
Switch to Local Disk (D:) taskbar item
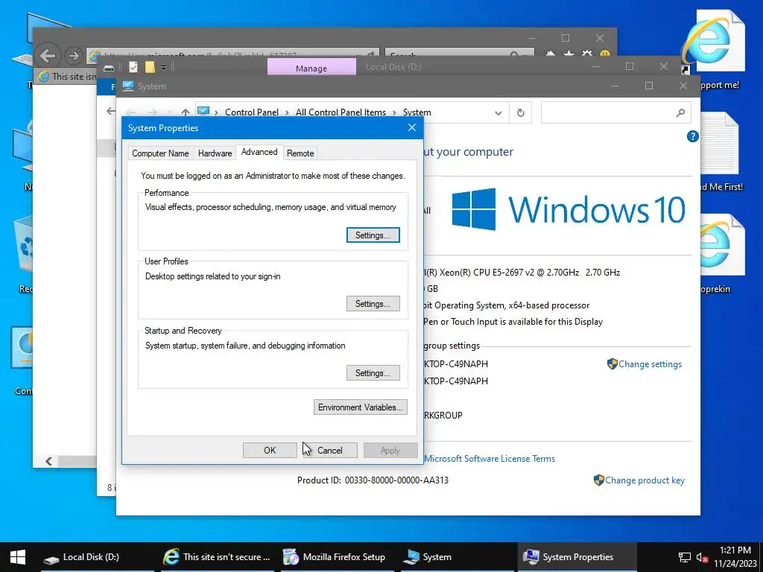point(98,557)
